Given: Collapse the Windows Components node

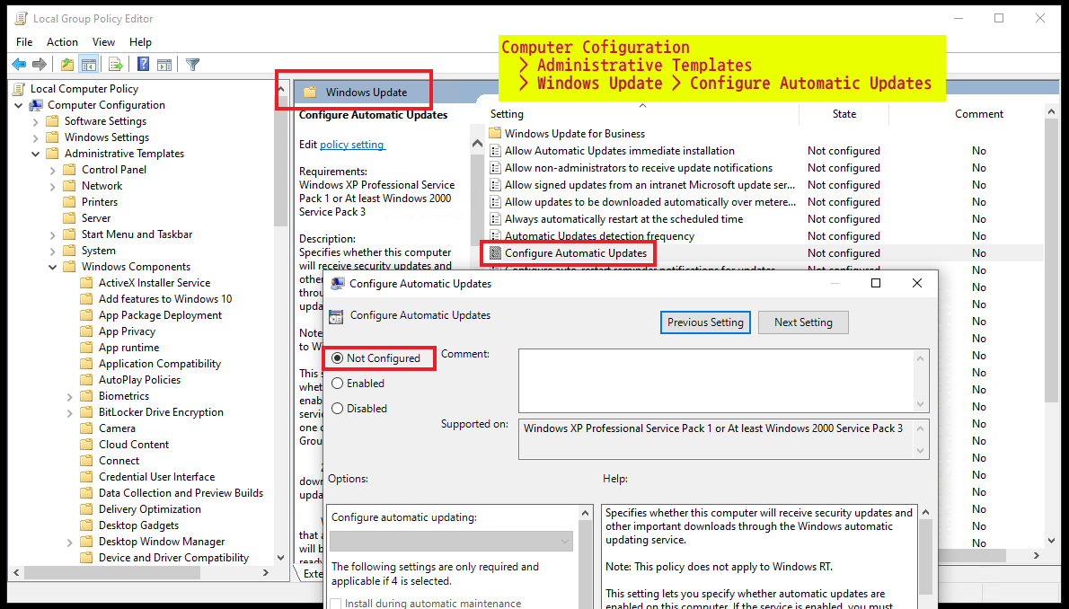Looking at the screenshot, I should point(52,268).
